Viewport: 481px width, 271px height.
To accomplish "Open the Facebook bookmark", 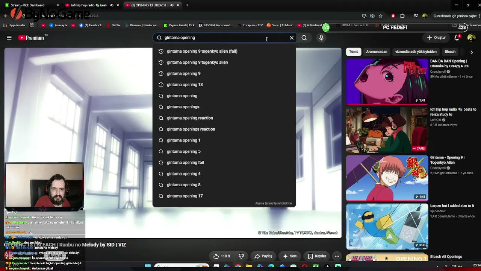I will 91,26.
